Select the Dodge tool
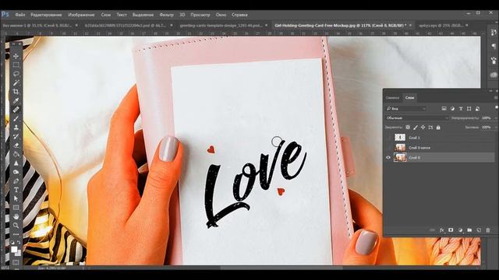This screenshot has height=280, width=499. pos(16,172)
